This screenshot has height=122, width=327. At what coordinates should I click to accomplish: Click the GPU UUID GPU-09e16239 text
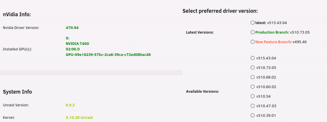click(x=108, y=55)
